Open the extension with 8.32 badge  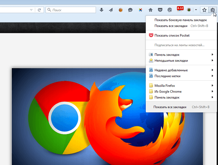[180, 9]
